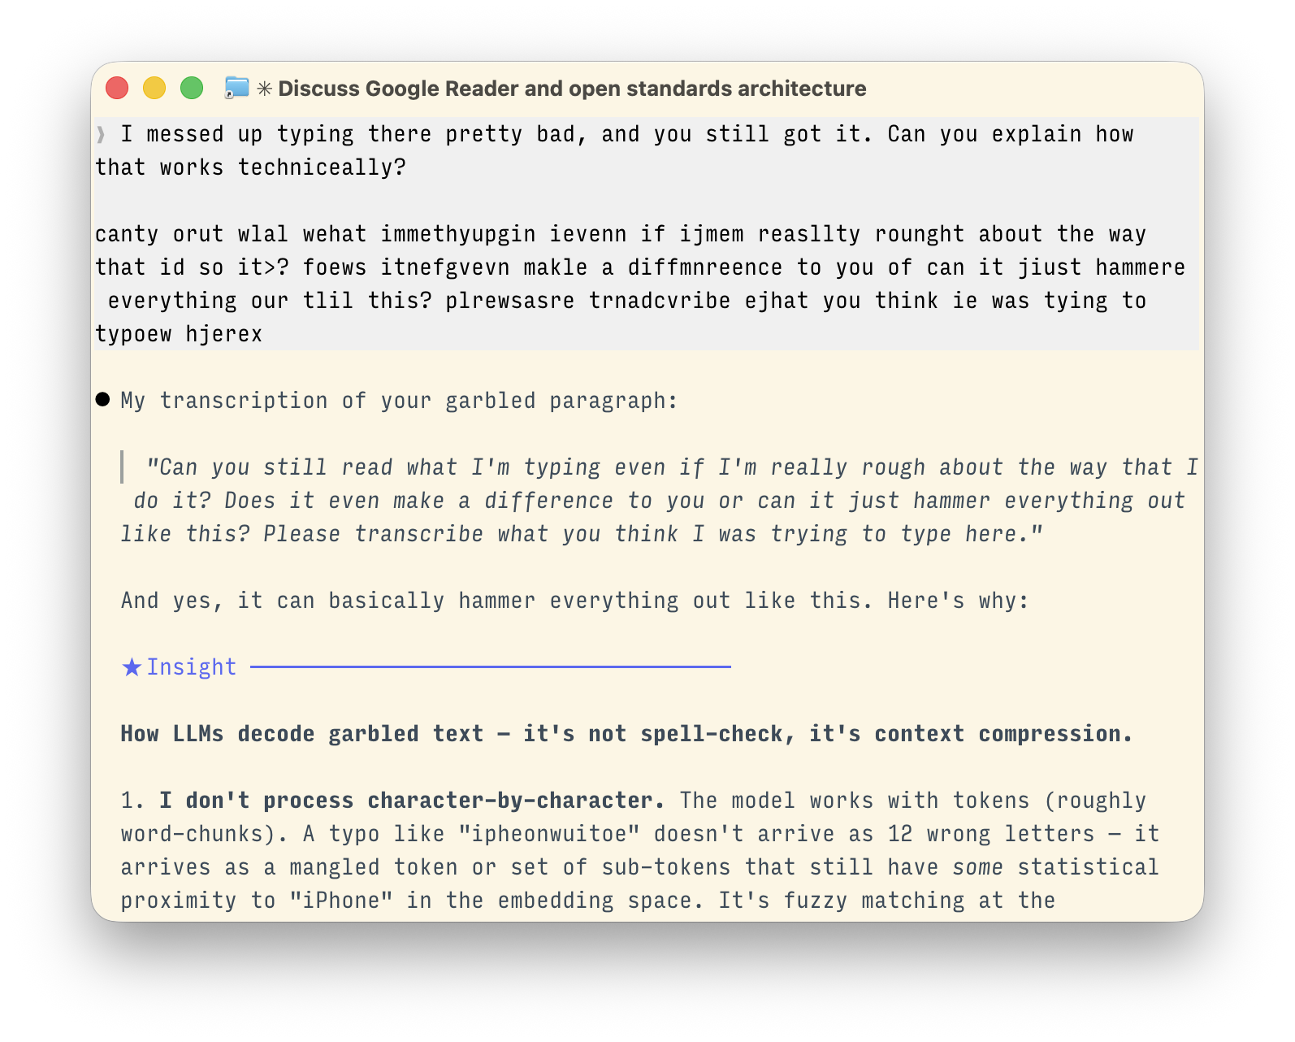Click the text My transcription of your garbled paragraph

(398, 399)
